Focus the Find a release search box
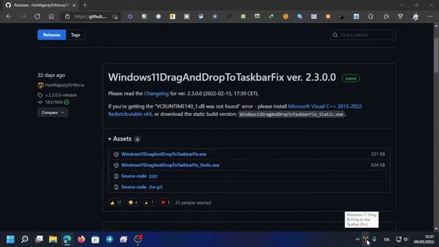Image resolution: width=439 pixels, height=247 pixels. coord(363,35)
